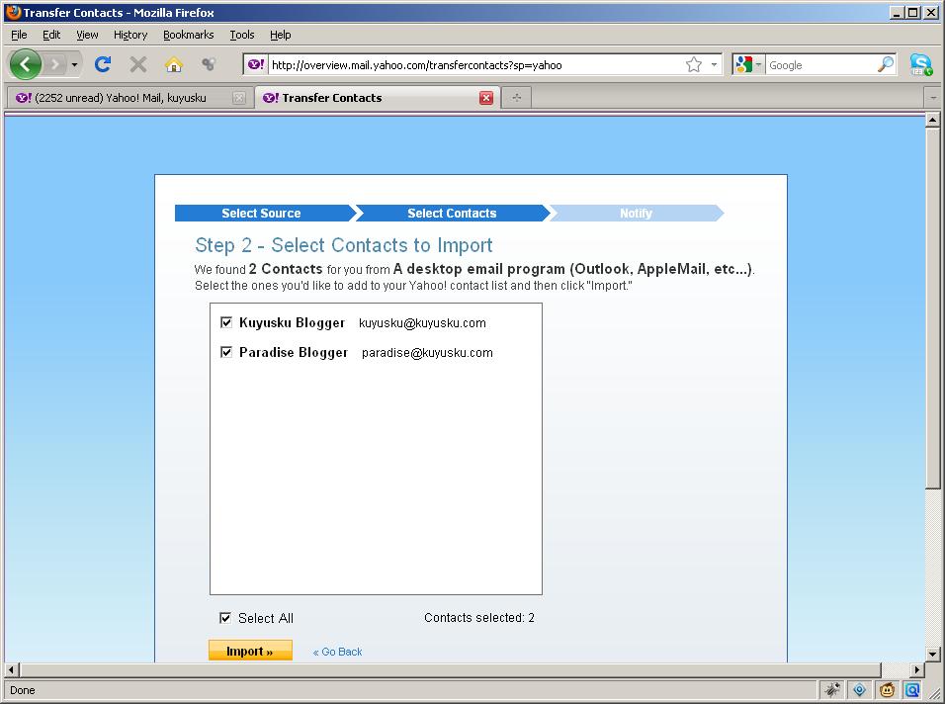Click vertical scrollbar down arrow
The height and width of the screenshot is (704, 945).
pyautogui.click(x=932, y=654)
